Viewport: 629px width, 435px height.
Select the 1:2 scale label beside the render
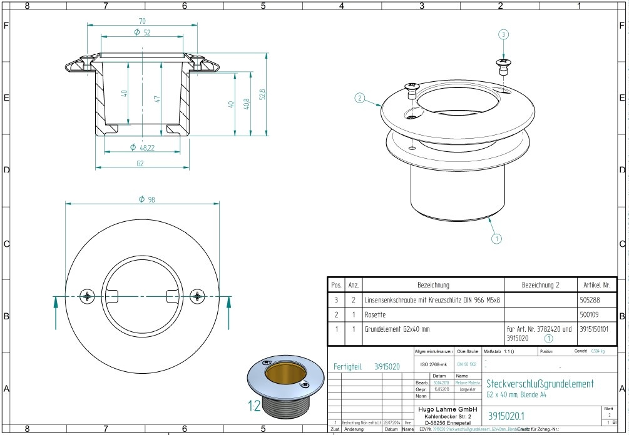[x=254, y=406]
